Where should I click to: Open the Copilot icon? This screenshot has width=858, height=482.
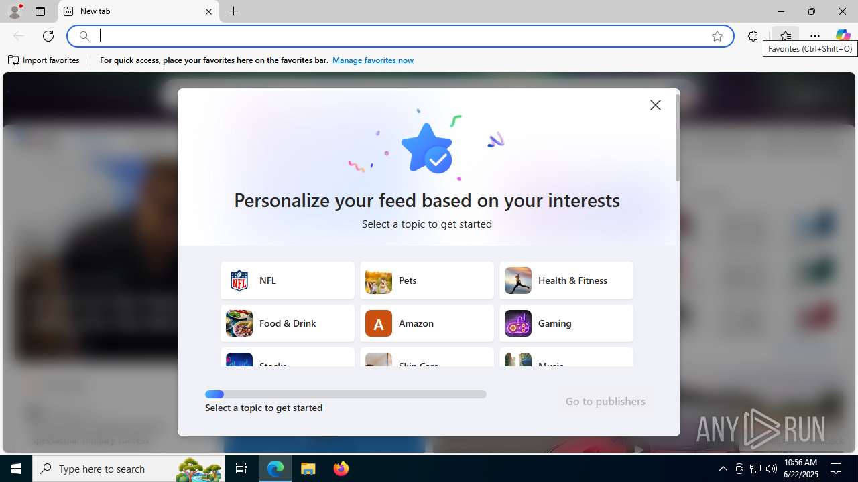[x=843, y=35]
